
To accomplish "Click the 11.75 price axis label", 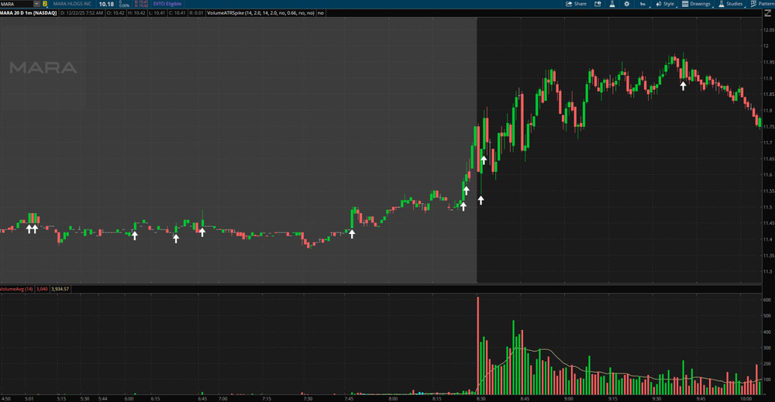I will [x=769, y=127].
